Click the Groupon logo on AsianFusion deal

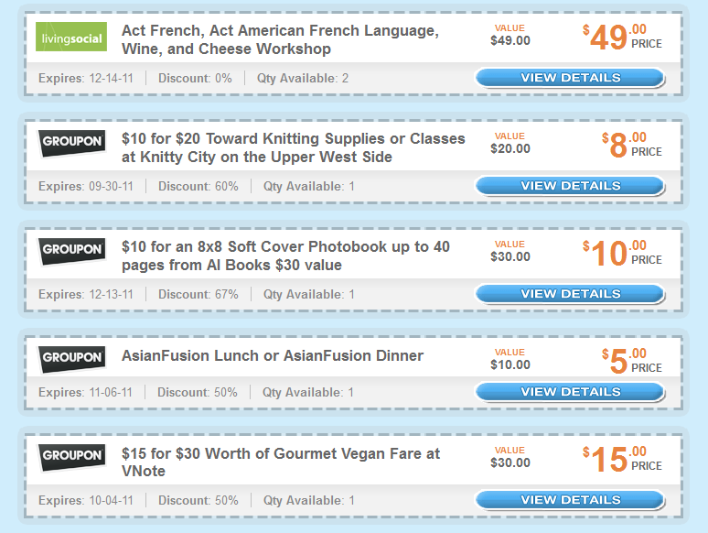(x=72, y=359)
